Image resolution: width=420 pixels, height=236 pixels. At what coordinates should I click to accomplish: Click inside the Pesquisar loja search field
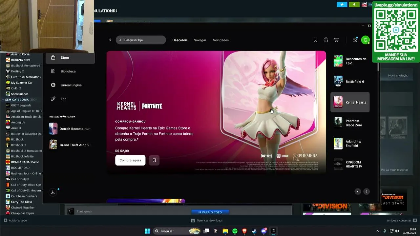click(x=141, y=40)
